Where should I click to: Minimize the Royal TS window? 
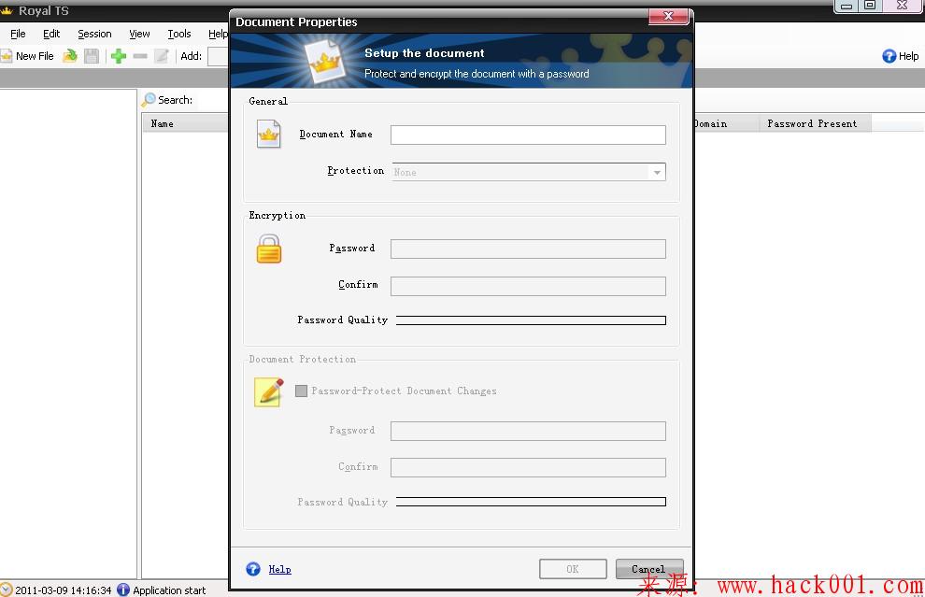click(x=847, y=6)
